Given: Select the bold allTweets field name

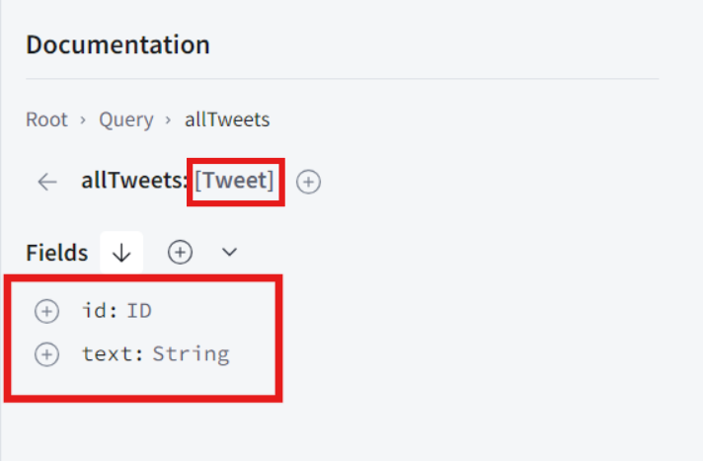Looking at the screenshot, I should (134, 181).
